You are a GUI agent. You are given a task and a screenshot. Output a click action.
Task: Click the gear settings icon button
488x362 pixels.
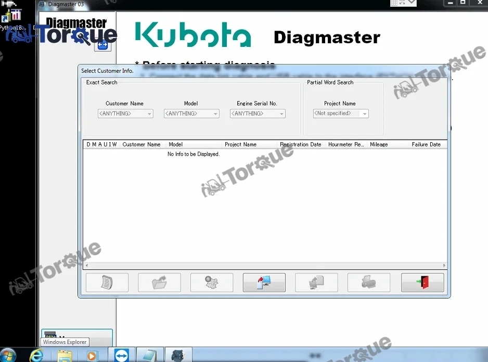(212, 282)
